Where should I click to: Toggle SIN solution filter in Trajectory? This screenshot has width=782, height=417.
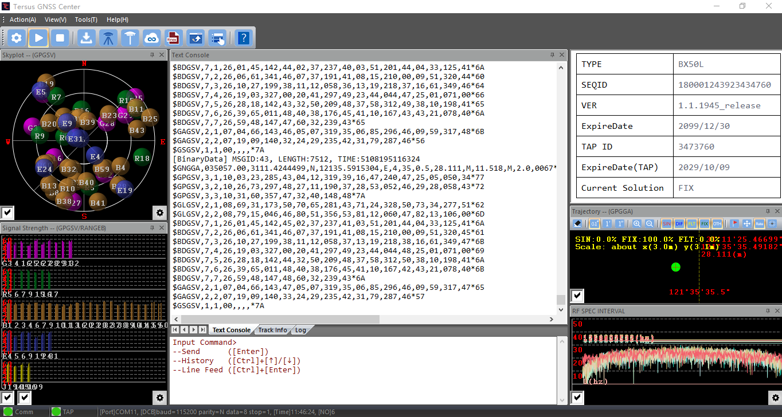[666, 223]
